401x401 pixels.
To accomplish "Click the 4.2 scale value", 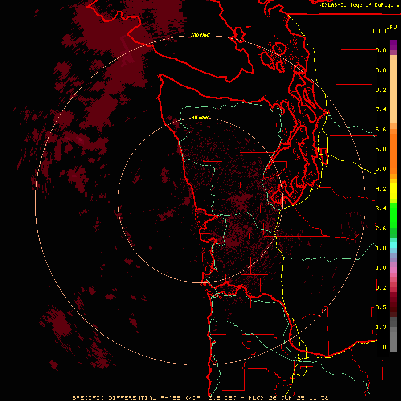I will pos(381,189).
